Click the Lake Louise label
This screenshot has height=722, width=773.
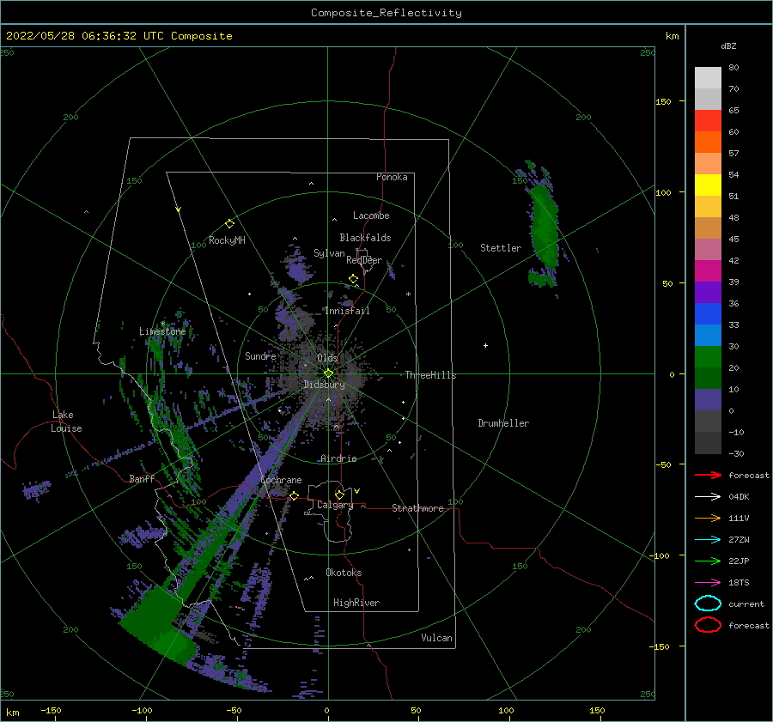pos(66,422)
